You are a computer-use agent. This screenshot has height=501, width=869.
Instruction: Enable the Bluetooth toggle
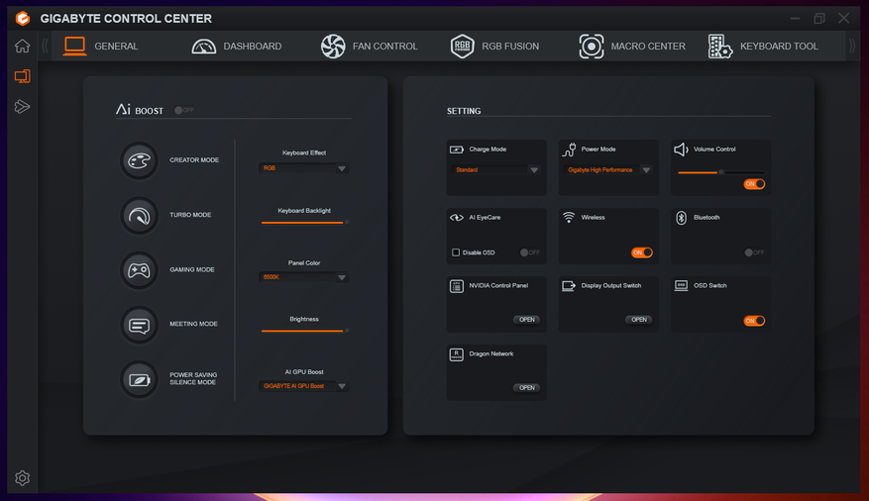click(x=754, y=252)
